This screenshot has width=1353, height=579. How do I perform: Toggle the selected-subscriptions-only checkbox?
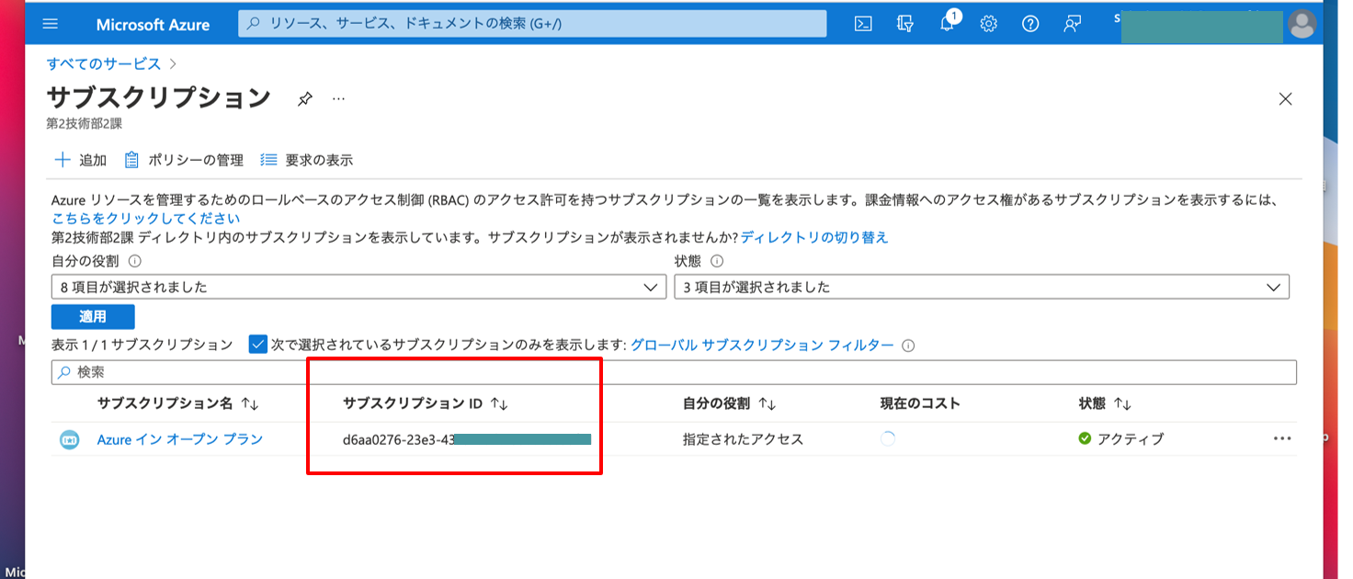pyautogui.click(x=258, y=345)
